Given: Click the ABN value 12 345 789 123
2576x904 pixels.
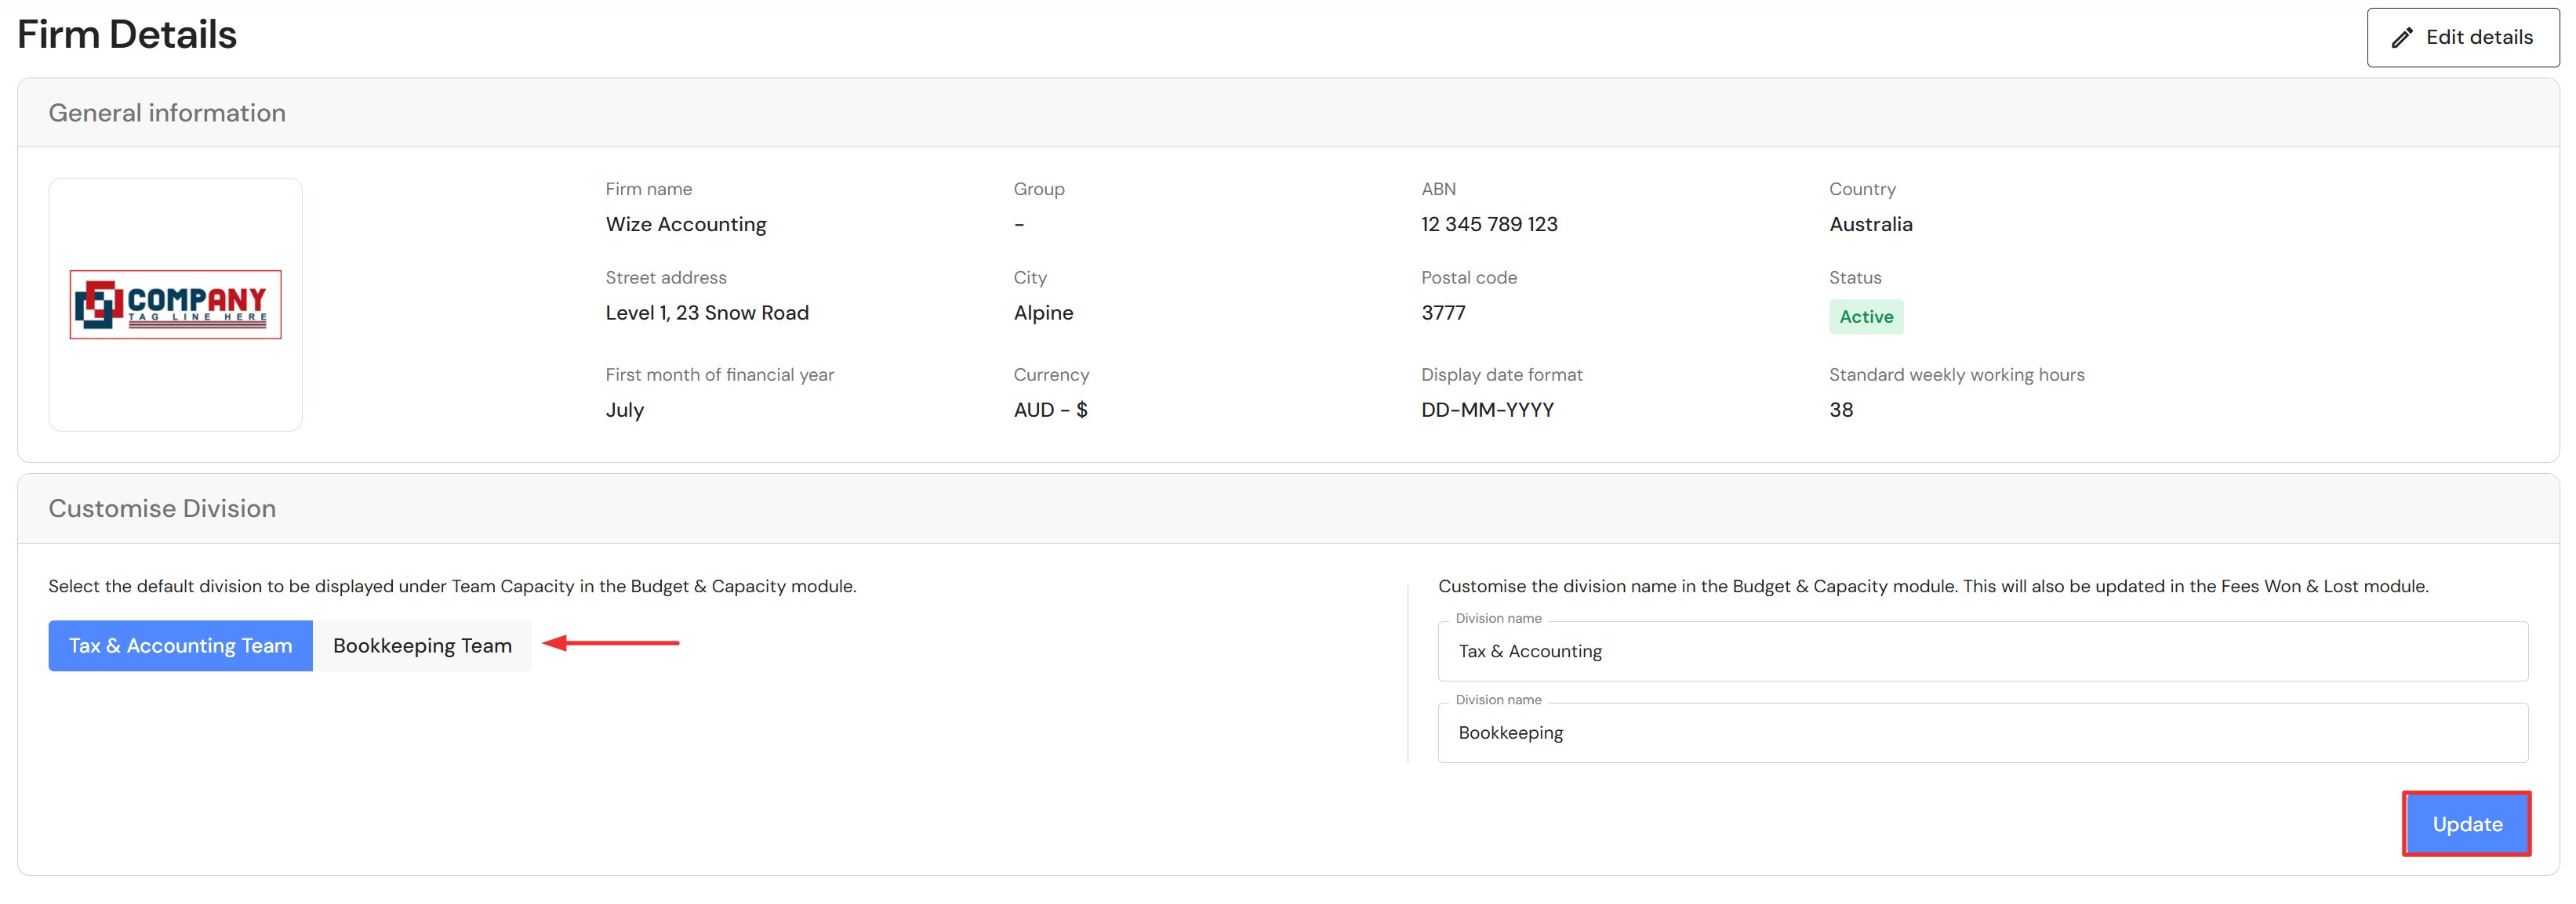Looking at the screenshot, I should point(1488,225).
